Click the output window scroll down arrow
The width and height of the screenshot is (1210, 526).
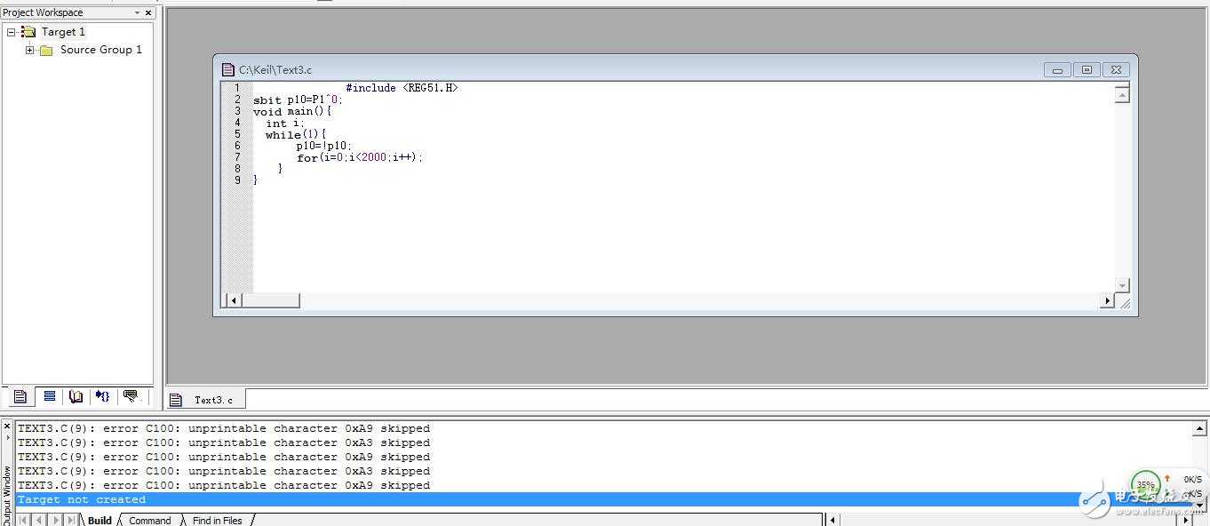coord(1199,504)
